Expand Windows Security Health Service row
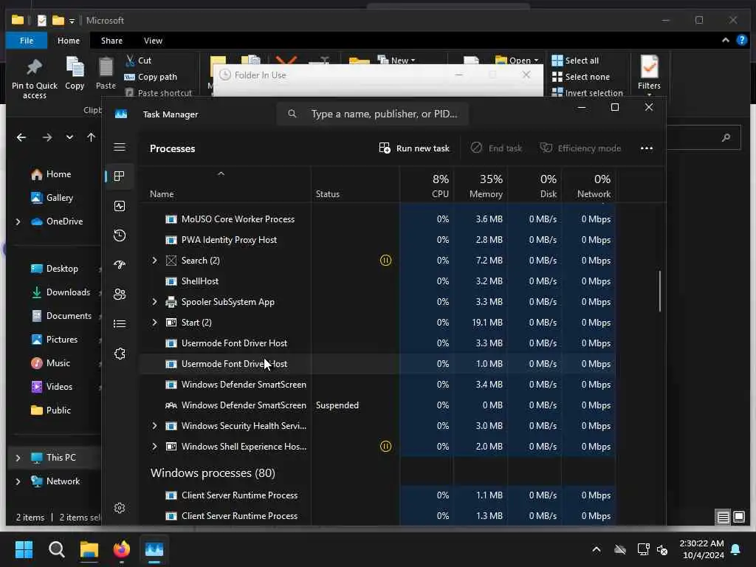 point(154,426)
